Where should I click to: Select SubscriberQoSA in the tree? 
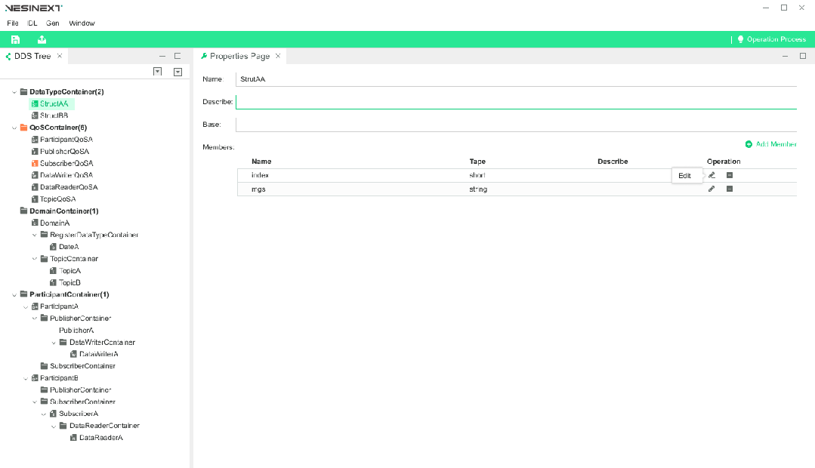click(x=66, y=163)
